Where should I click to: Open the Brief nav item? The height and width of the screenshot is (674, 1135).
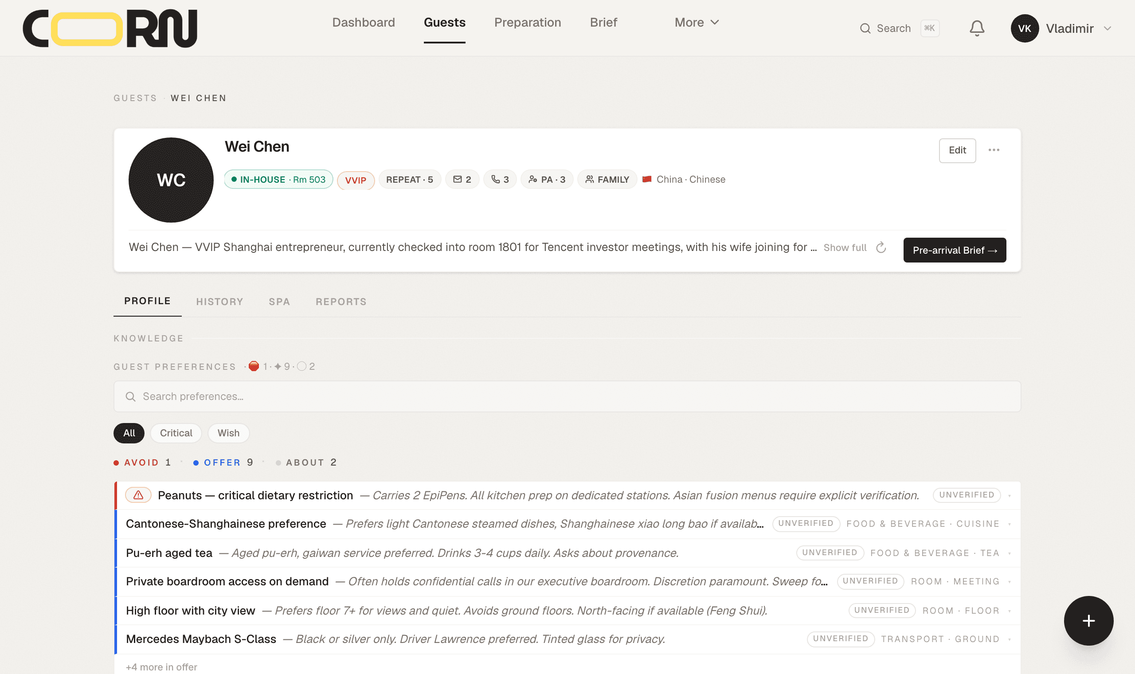click(603, 22)
